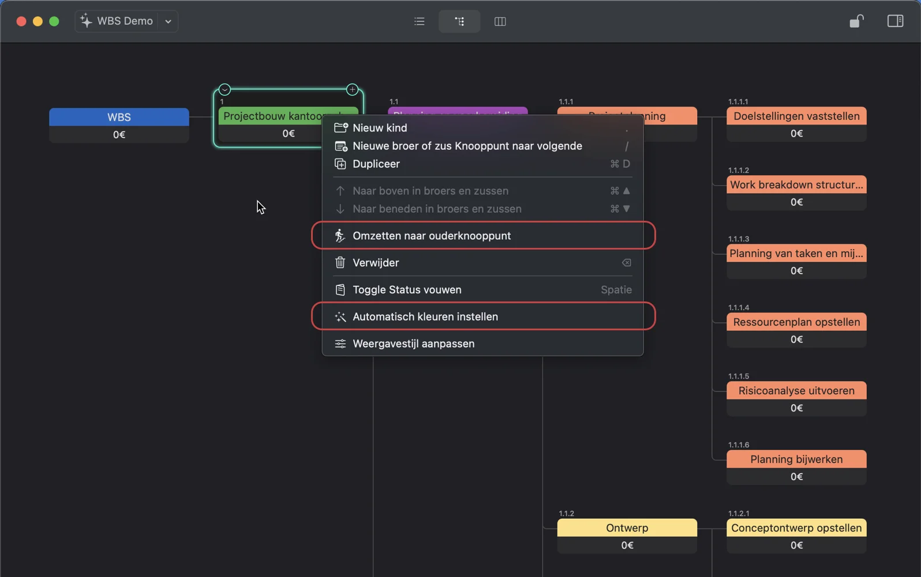Toggle Status vouwen menu entry
The width and height of the screenshot is (921, 577).
pos(407,290)
